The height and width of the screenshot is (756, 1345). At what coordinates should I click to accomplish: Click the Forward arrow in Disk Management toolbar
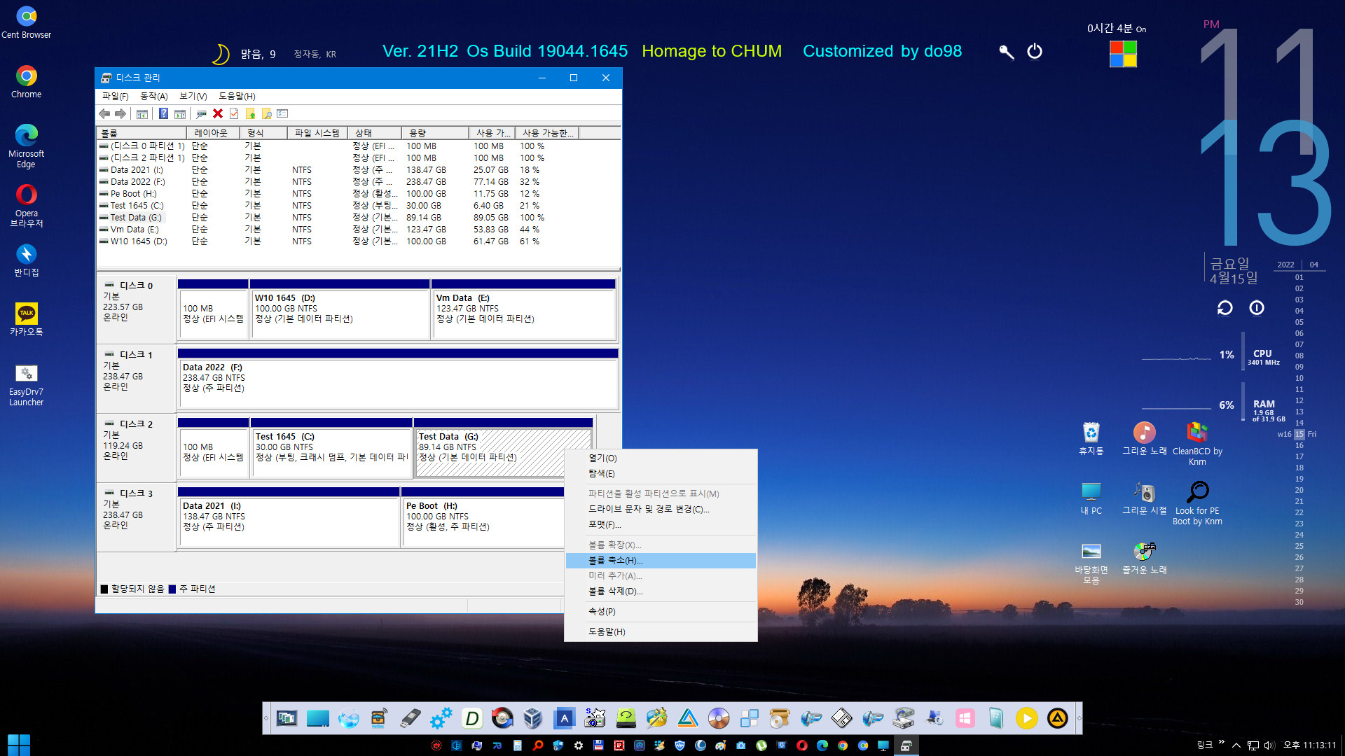pos(120,113)
